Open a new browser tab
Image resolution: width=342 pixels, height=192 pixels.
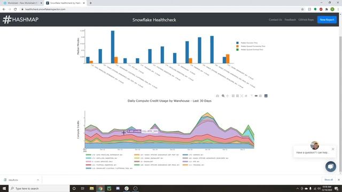pos(90,3)
